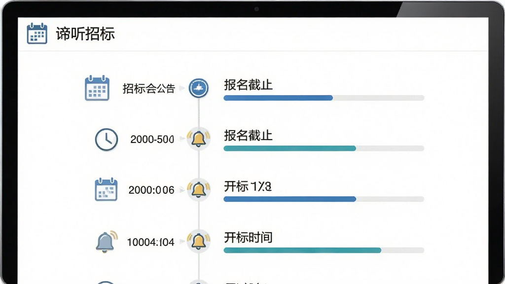Click the 报名截止 title in the 2000-500 row
This screenshot has width=505, height=284.
click(x=249, y=136)
